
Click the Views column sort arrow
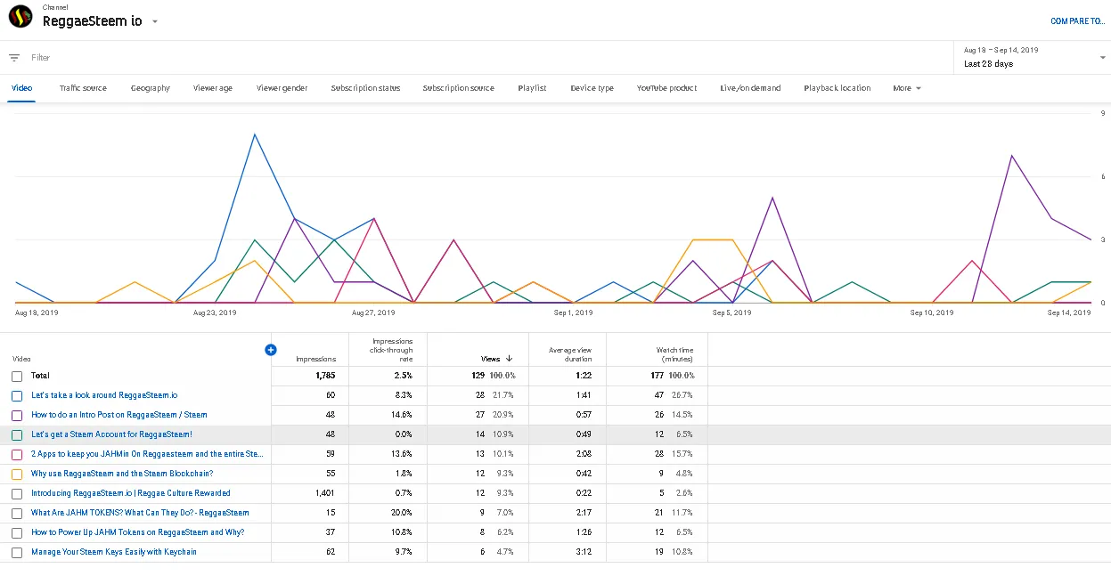click(x=509, y=359)
